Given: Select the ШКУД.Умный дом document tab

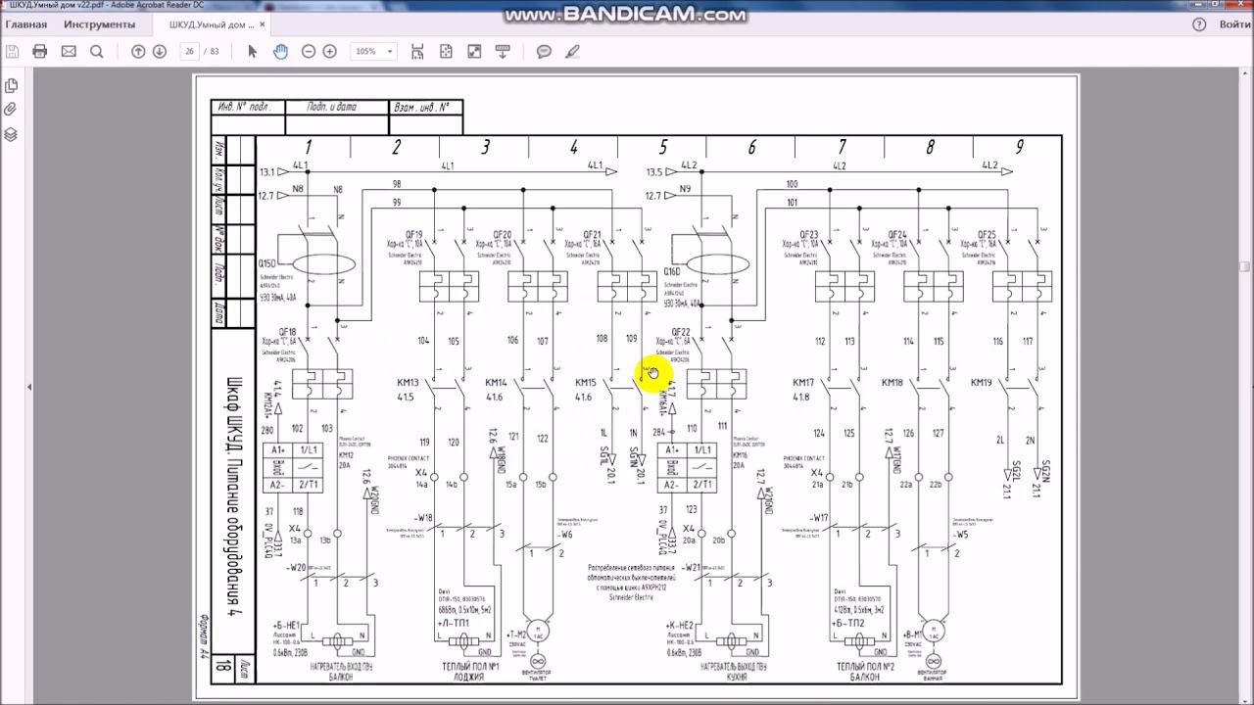Looking at the screenshot, I should coord(211,24).
